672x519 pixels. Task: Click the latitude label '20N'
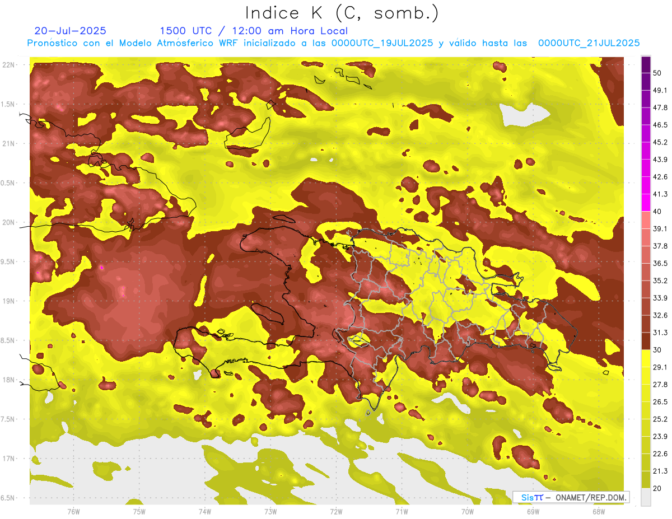pos(10,222)
